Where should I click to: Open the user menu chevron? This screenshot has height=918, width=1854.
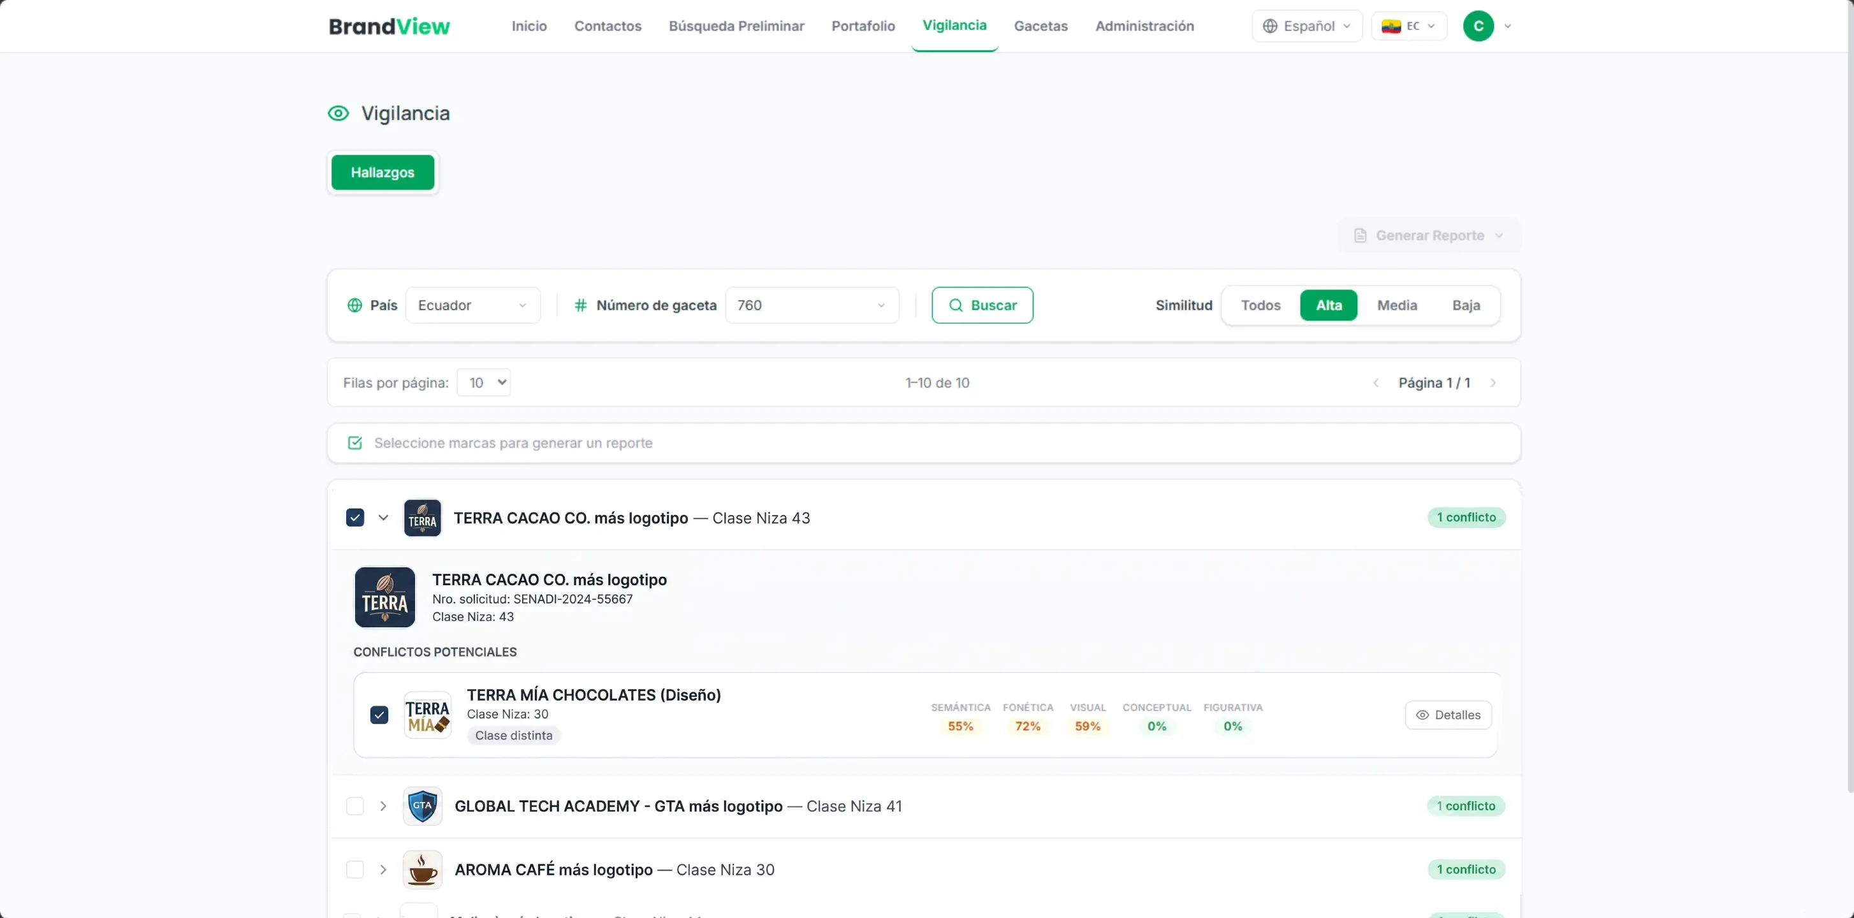point(1508,26)
